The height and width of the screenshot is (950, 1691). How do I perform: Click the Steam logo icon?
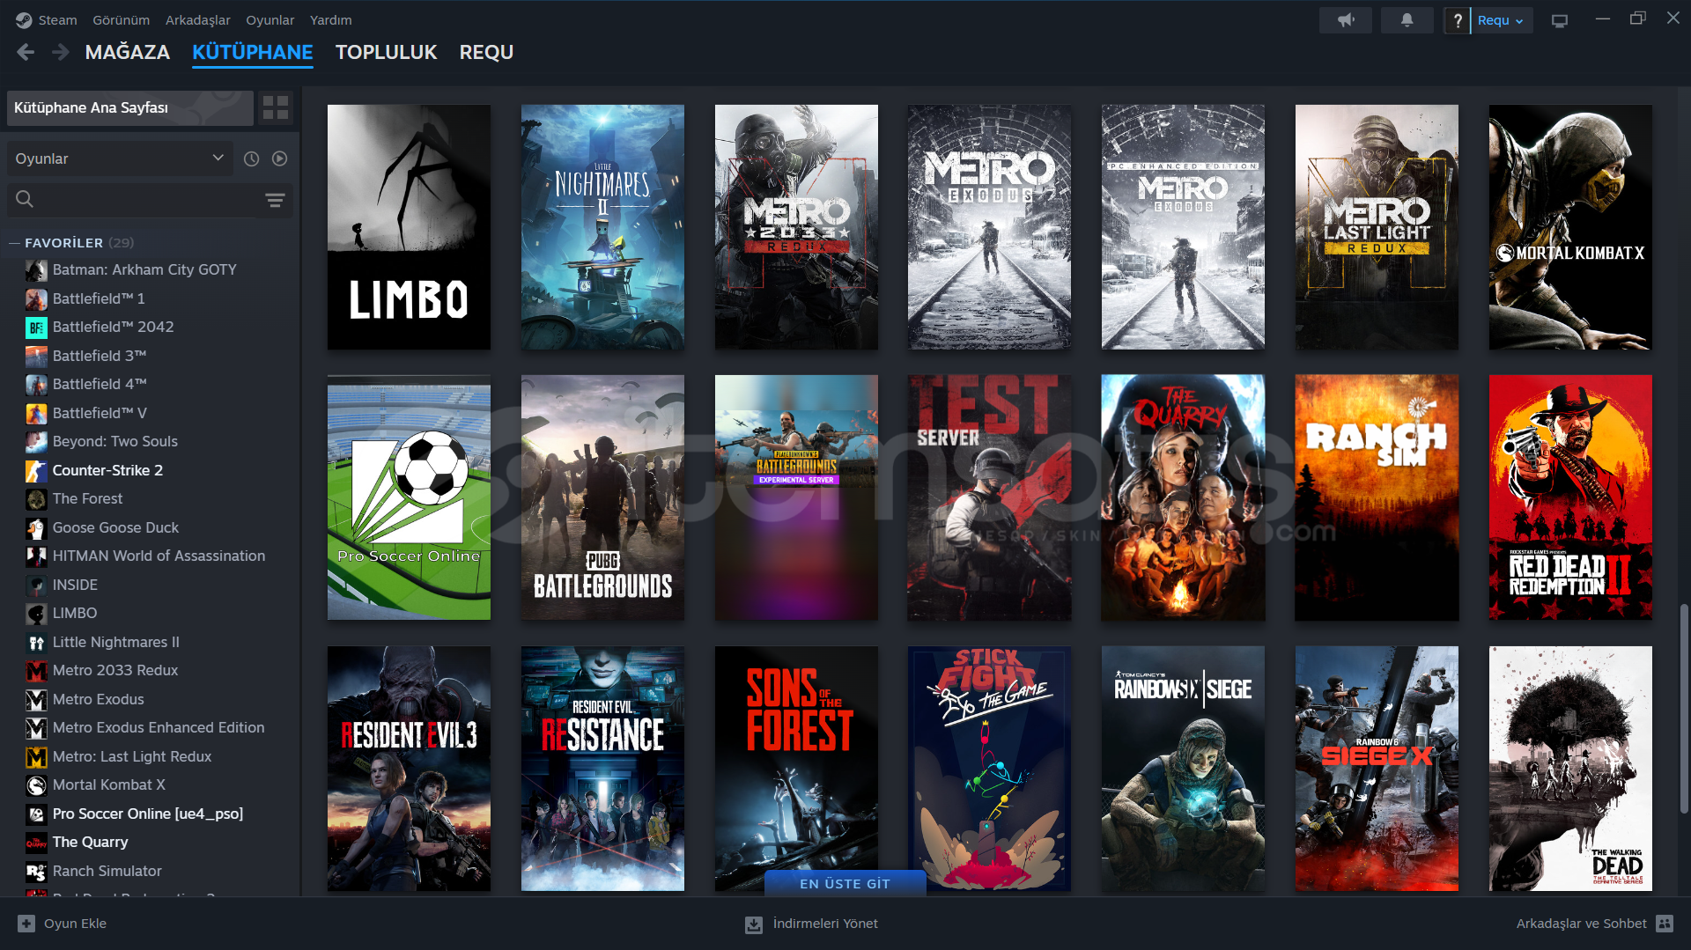(x=24, y=20)
